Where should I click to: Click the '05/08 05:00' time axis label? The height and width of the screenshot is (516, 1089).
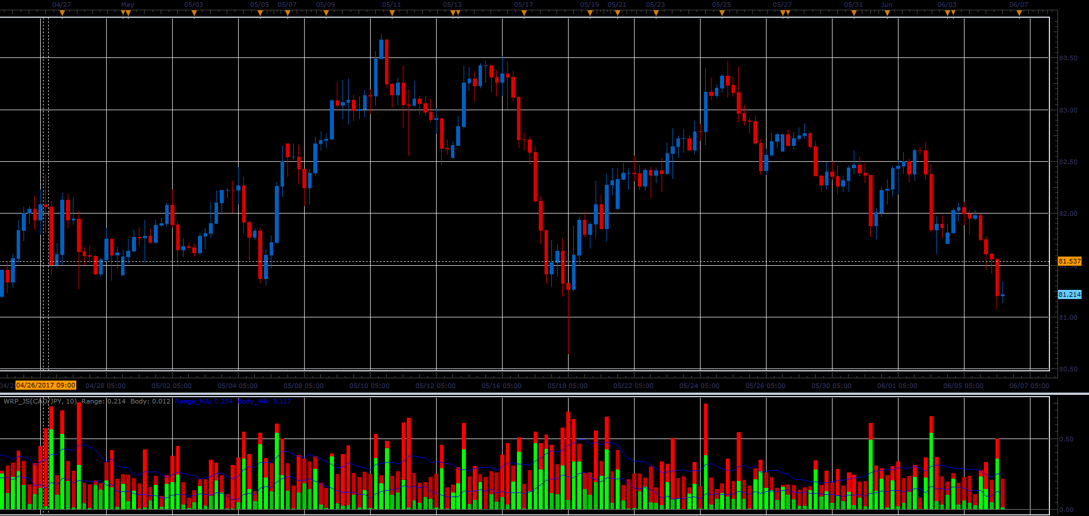pos(304,386)
